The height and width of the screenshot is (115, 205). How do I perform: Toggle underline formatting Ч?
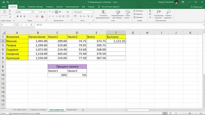pos(24,16)
